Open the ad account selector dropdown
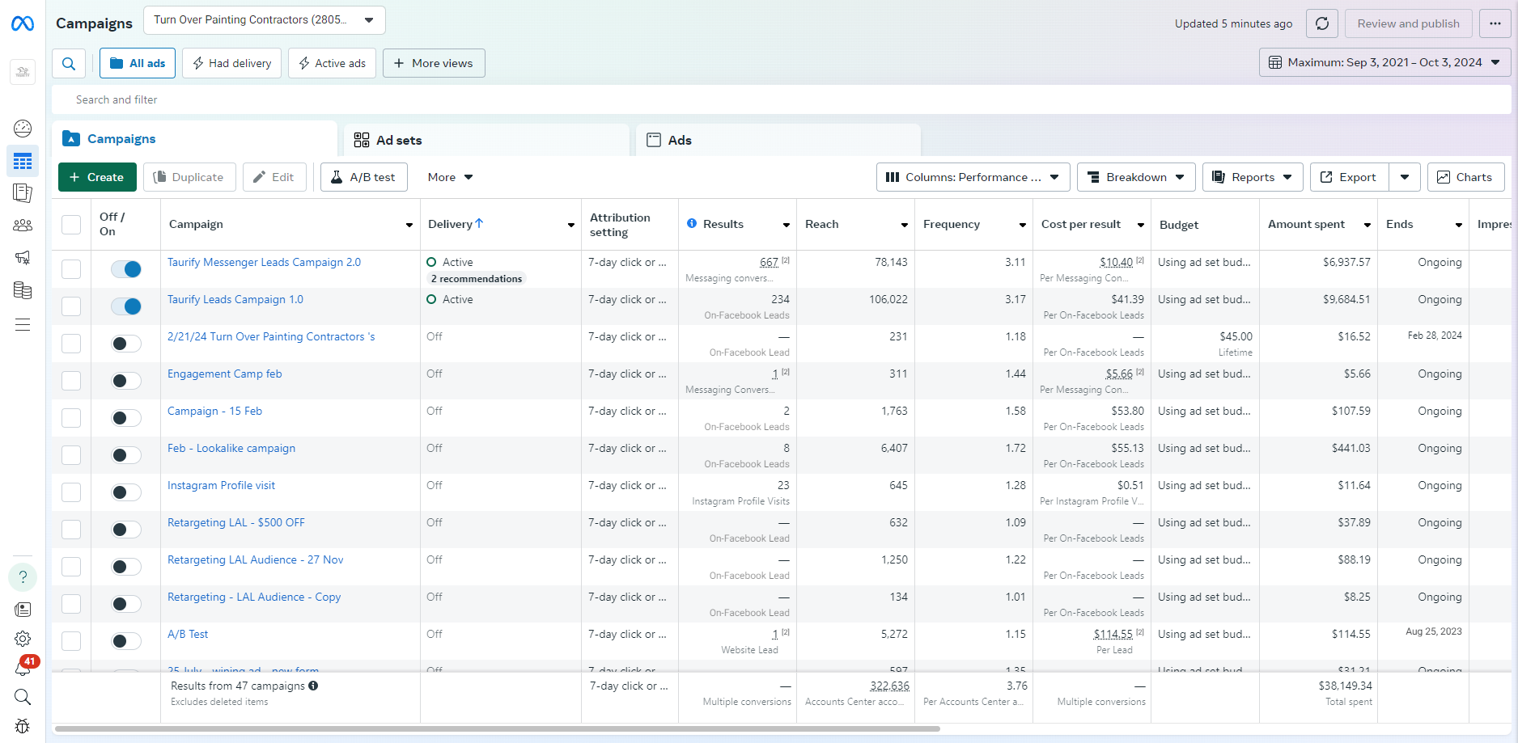 tap(265, 20)
